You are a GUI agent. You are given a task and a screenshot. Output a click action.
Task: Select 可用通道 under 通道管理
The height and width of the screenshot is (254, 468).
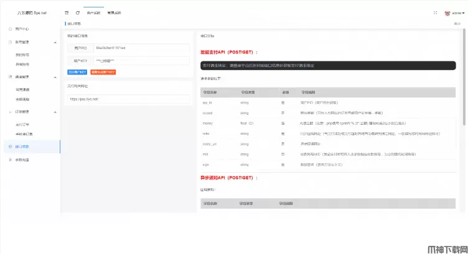tap(22, 89)
